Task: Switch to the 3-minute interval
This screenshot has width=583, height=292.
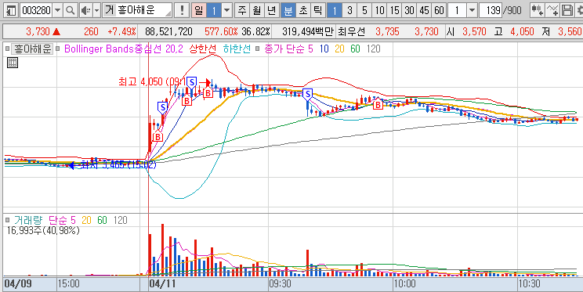Action: pos(349,10)
